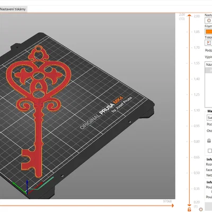
Task: Click the layer slider lock icon
Action: 189,209
